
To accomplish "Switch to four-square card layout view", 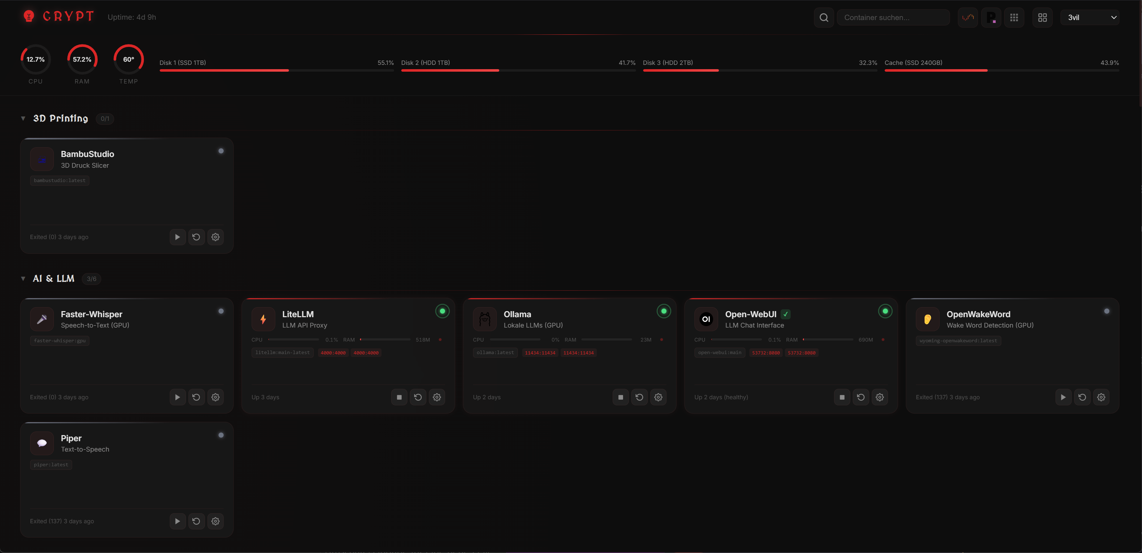I will point(1042,18).
